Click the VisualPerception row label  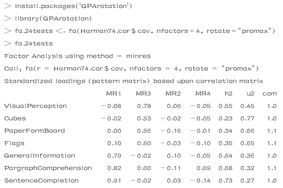35,106
